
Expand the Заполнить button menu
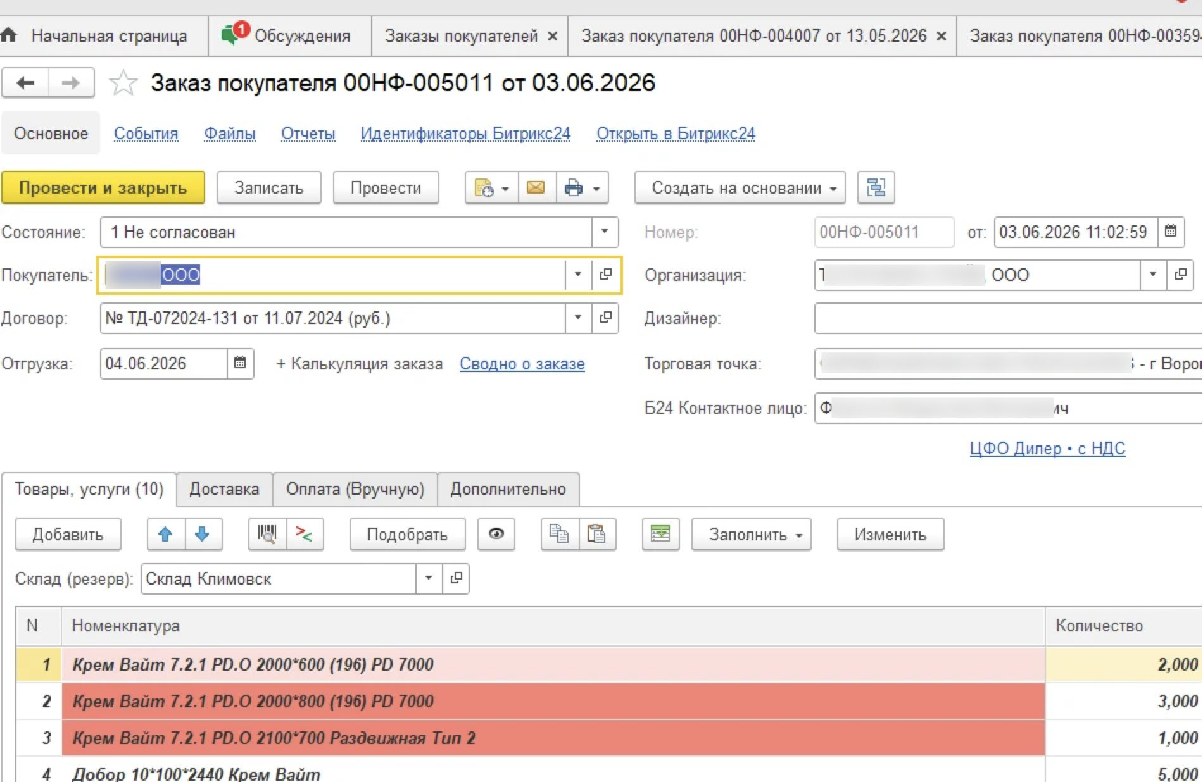[x=751, y=535]
